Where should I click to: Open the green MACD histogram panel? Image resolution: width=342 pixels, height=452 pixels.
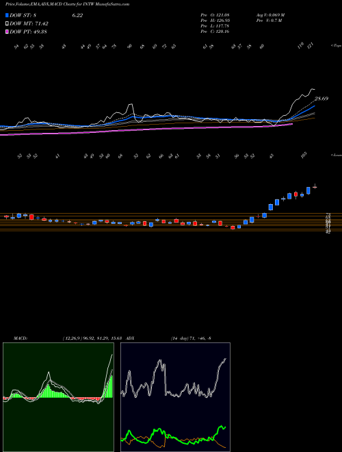coord(58,397)
